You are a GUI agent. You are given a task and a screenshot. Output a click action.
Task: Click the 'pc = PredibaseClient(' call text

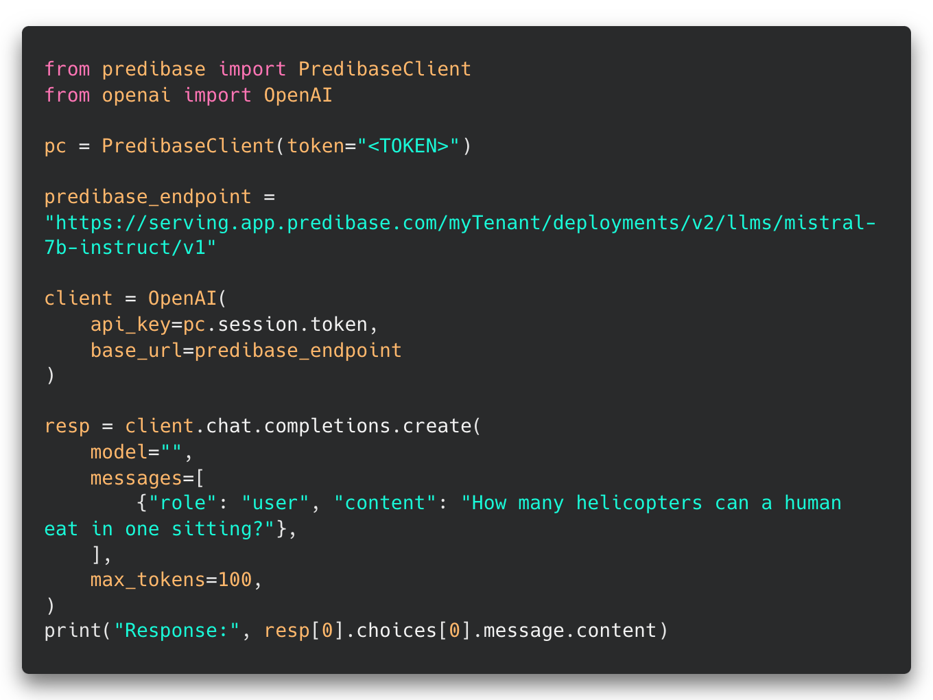pos(164,146)
